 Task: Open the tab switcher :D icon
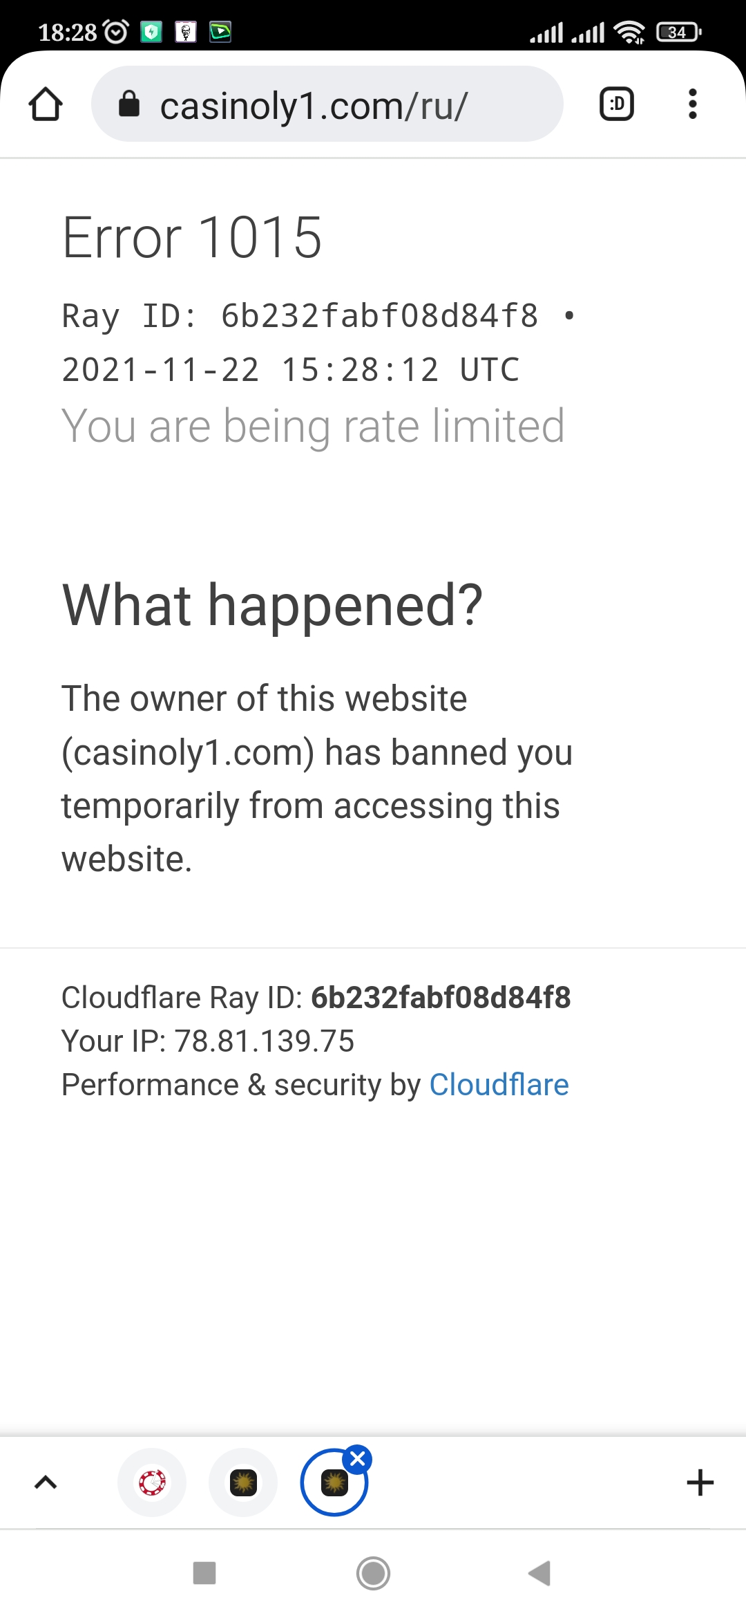[x=617, y=104]
